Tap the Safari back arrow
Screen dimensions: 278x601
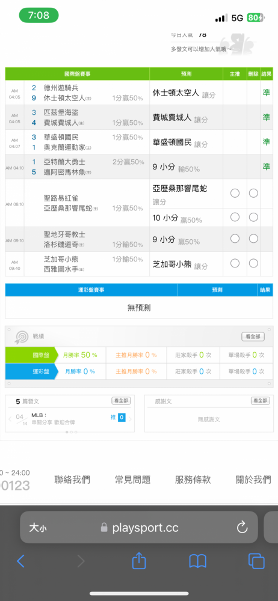coord(20,561)
